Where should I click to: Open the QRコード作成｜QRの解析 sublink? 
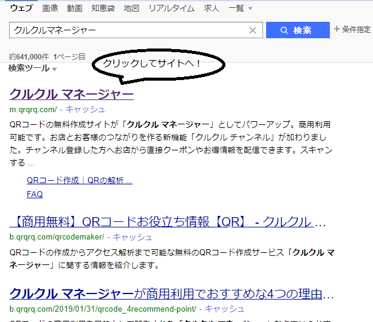pos(80,181)
